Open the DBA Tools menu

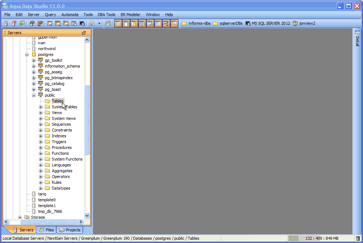pyautogui.click(x=106, y=15)
